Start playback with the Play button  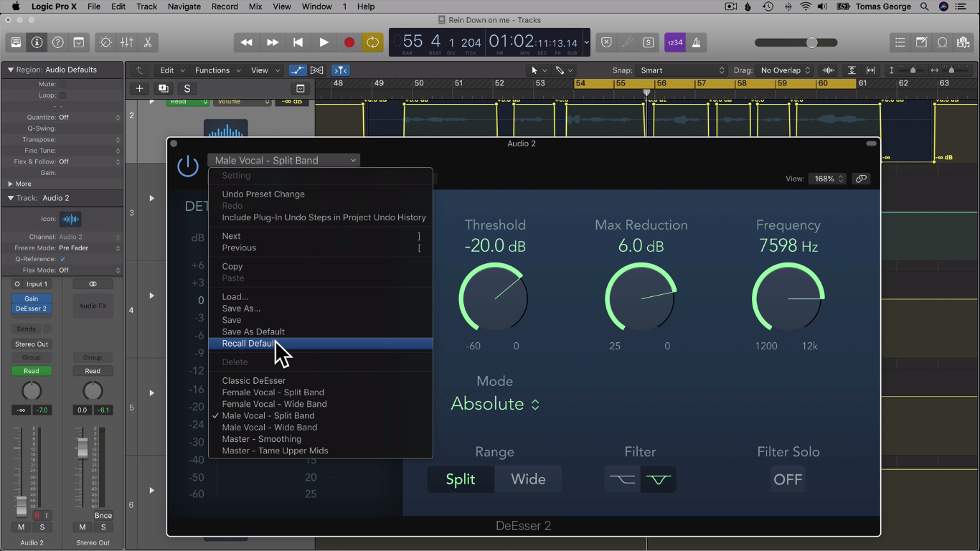coord(324,42)
